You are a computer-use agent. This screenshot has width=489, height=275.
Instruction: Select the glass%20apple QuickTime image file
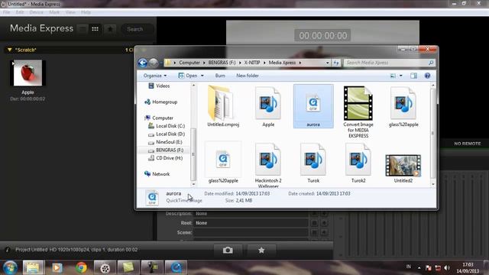tap(223, 162)
